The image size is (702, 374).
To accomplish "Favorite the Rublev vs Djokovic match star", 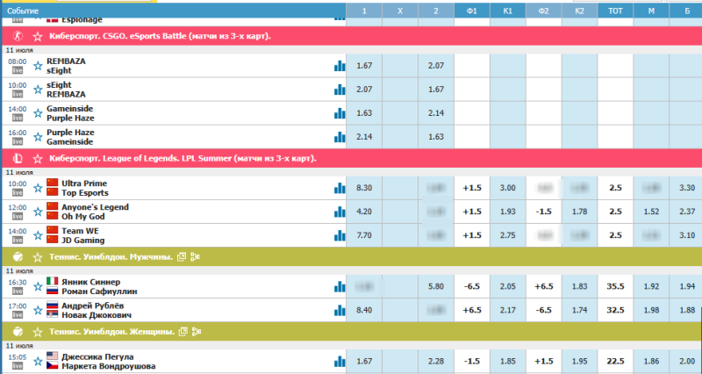I will point(38,311).
